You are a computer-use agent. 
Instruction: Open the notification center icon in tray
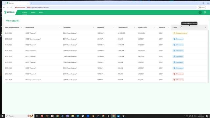pos(207,116)
